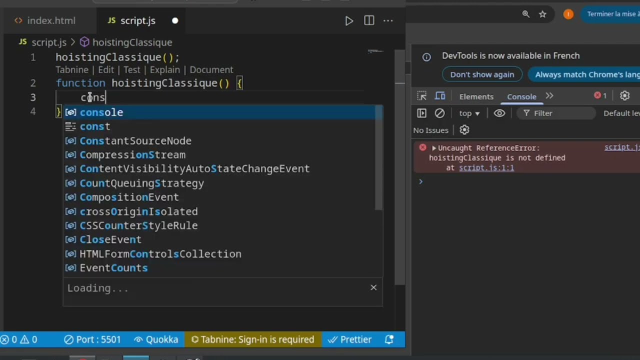The image size is (640, 360).
Task: Show more DevTools tabs chevron
Action: point(549,96)
